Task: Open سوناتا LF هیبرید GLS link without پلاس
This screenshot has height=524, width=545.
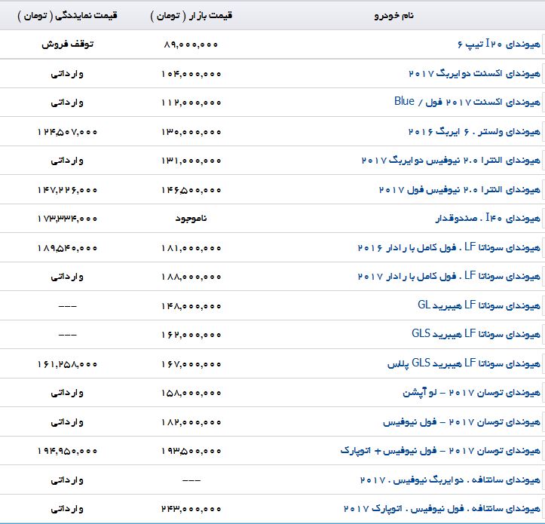Action: pyautogui.click(x=476, y=334)
